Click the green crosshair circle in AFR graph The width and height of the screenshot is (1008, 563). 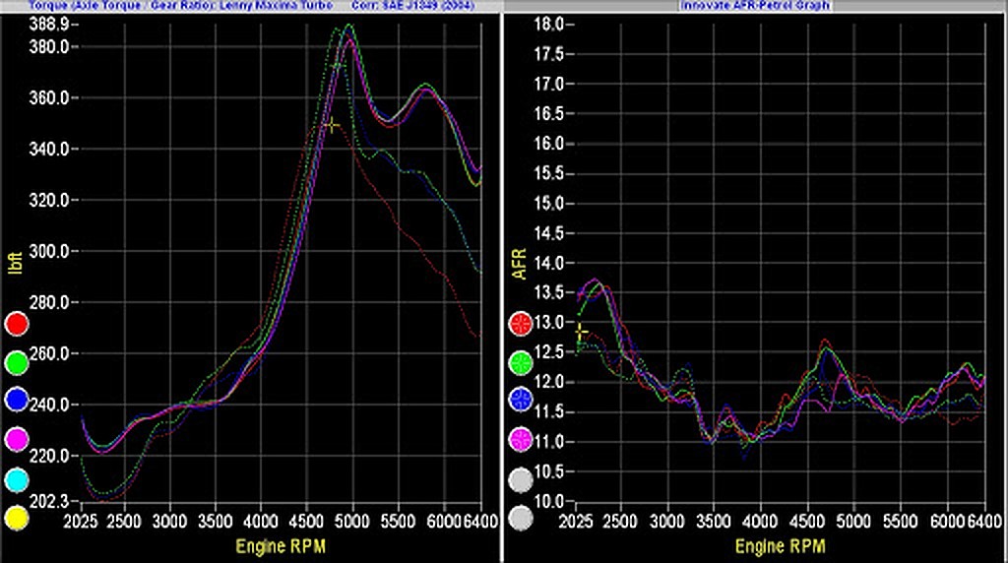click(523, 363)
